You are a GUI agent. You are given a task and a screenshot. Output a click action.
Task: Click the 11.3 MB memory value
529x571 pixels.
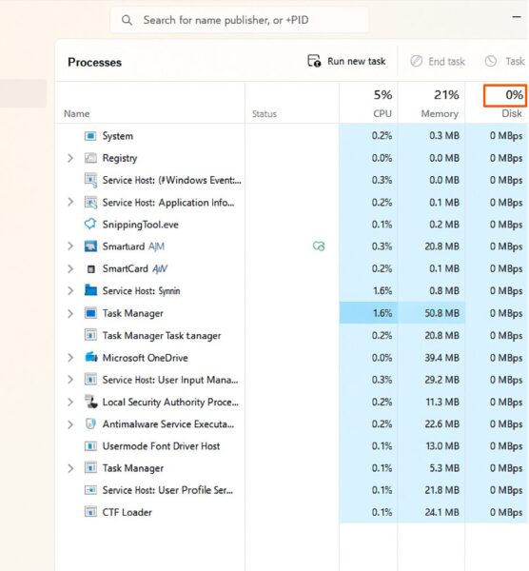tap(442, 402)
